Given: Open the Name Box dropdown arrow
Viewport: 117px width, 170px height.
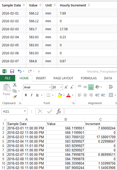Looking at the screenshot, I should [25, 111].
